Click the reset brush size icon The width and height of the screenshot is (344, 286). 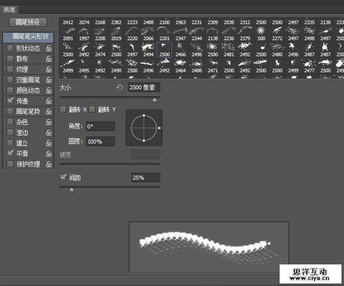point(119,87)
